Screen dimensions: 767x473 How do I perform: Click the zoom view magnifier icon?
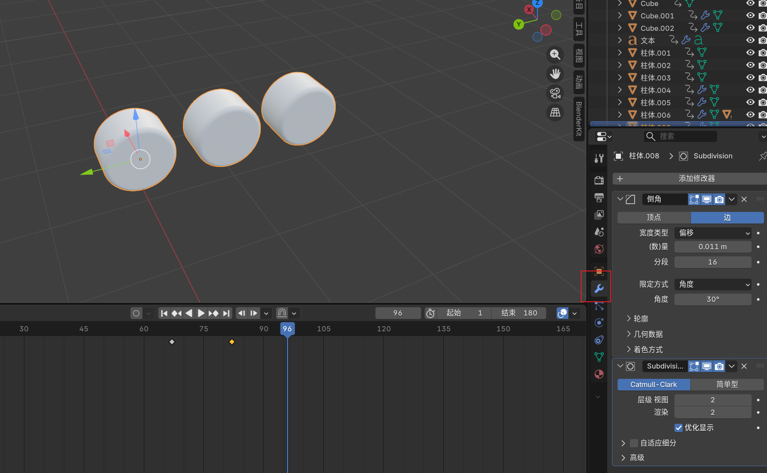tap(555, 54)
